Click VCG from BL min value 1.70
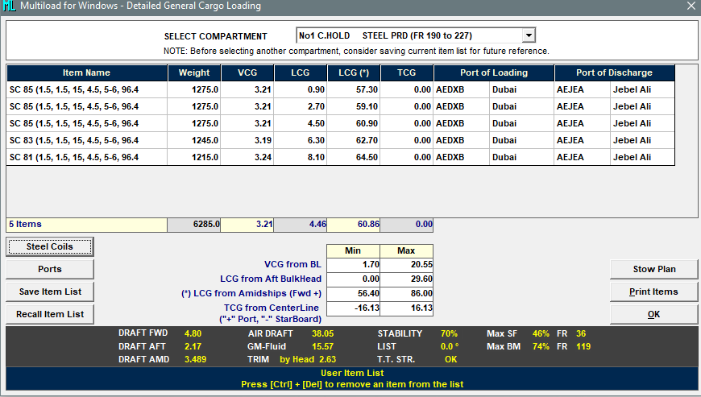Viewport: 701px width, 397px height. click(353, 264)
